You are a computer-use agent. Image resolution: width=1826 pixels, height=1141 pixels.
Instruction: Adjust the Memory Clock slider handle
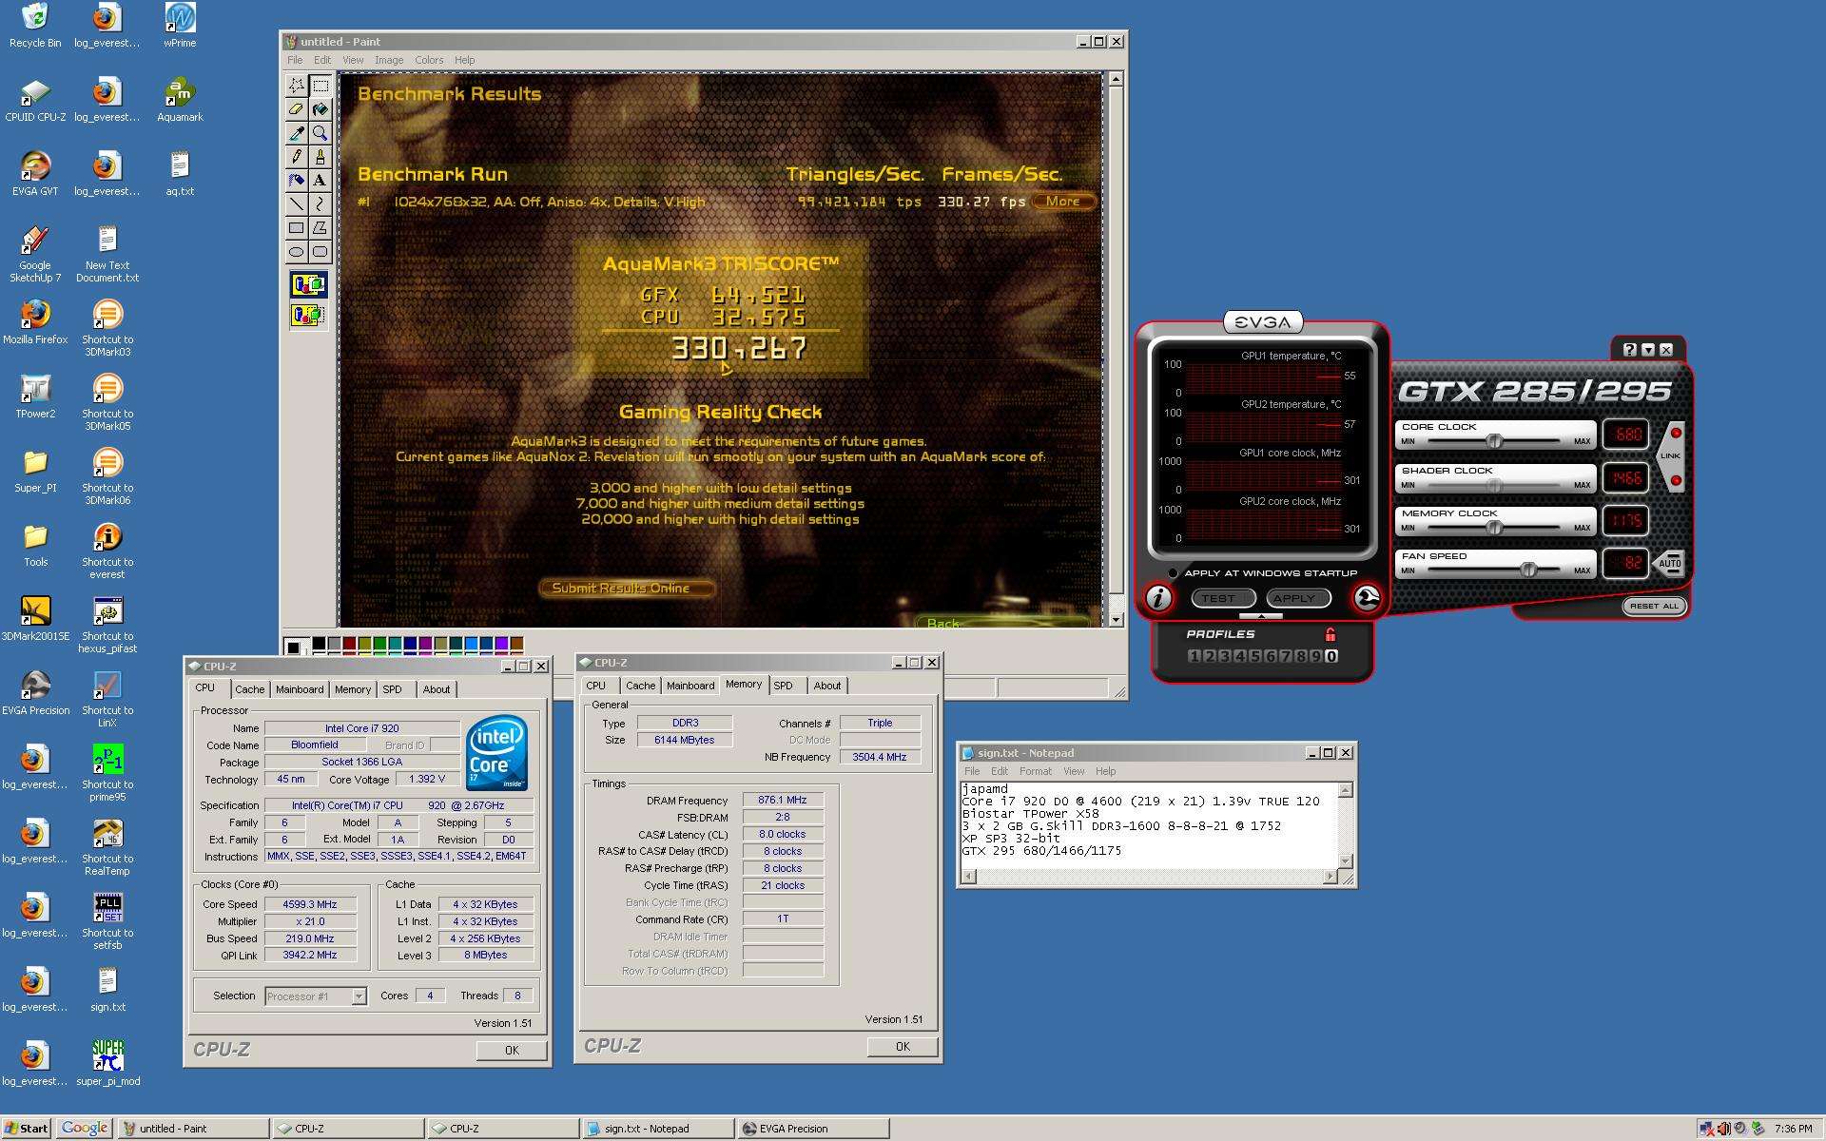[1494, 528]
